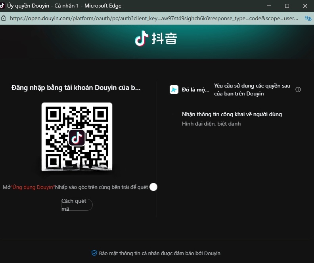Click the Douyin logo at page top

point(156,38)
